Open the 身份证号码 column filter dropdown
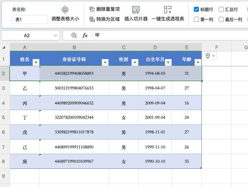Image resolution: width=248 pixels, height=187 pixels. 105,62
